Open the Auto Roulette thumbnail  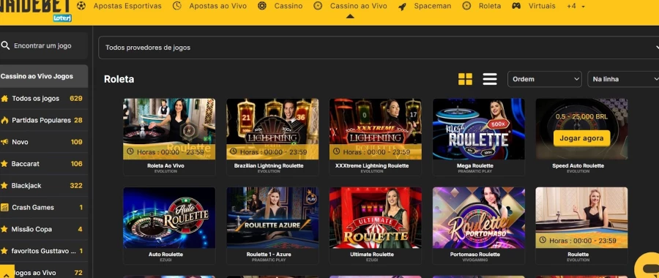169,217
